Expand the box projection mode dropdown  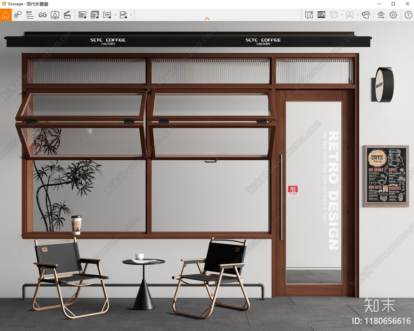342,15
